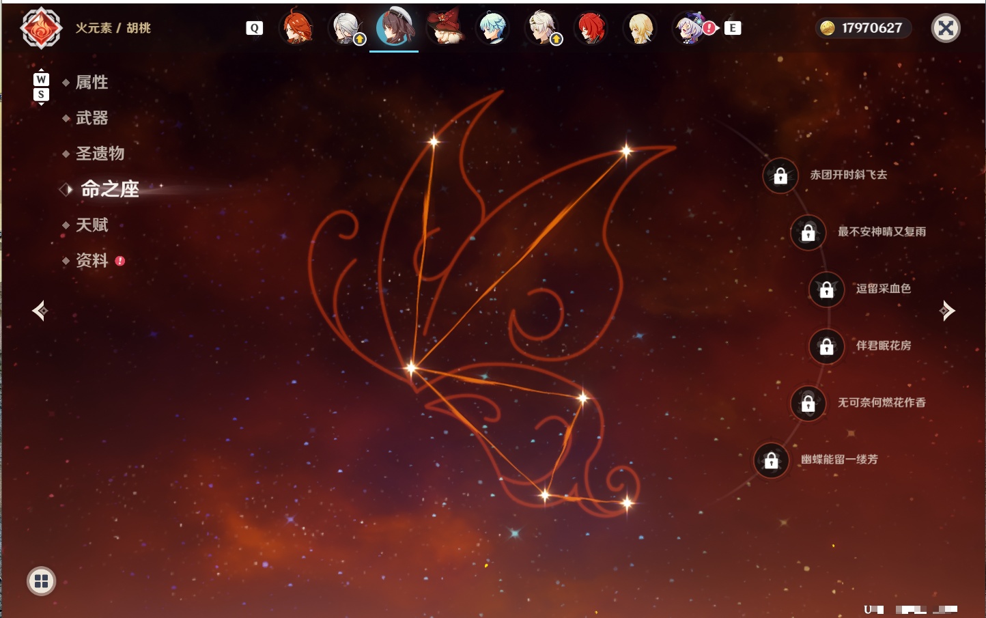986x618 pixels.
Task: Select the lock icon for 无可奈何燃花作香
Action: pyautogui.click(x=808, y=404)
